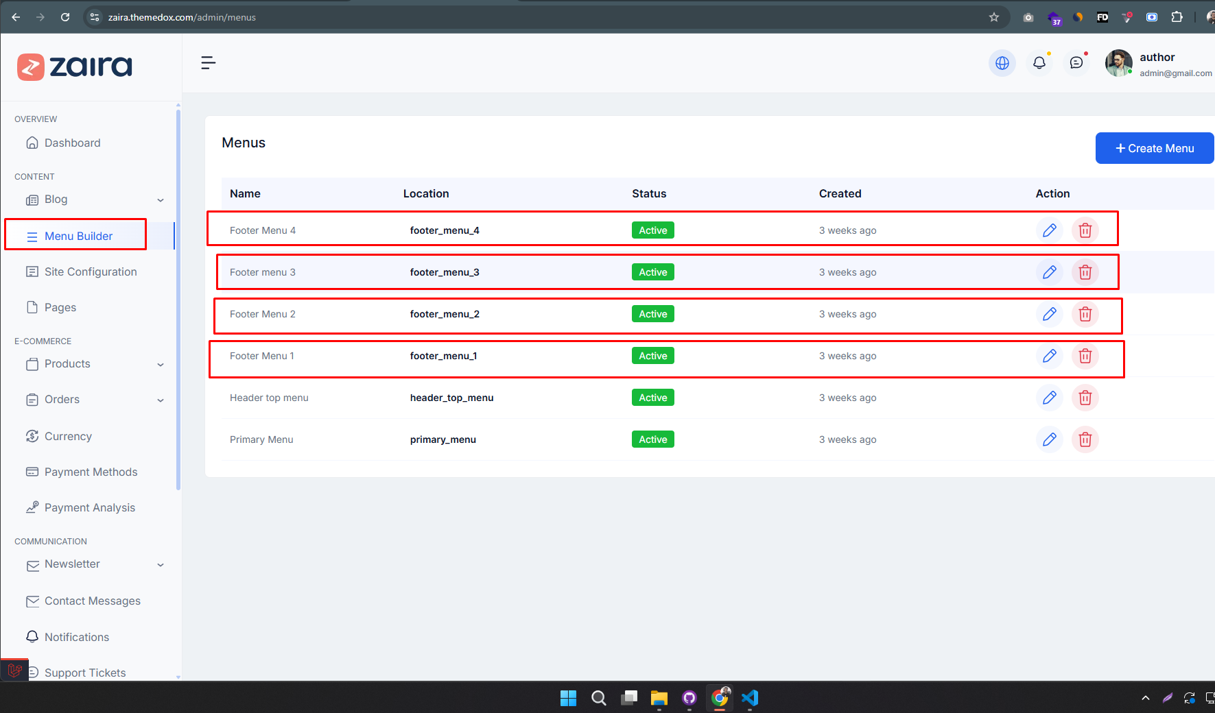Bookmark this page with star icon
This screenshot has width=1215, height=713.
pos(993,17)
